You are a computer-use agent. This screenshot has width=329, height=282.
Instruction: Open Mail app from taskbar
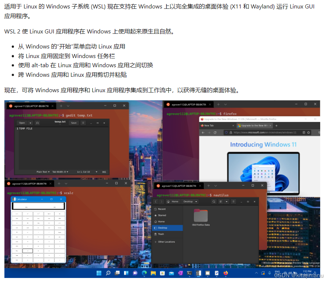(x=171, y=273)
